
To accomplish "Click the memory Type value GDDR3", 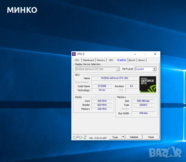I will coord(143,105).
